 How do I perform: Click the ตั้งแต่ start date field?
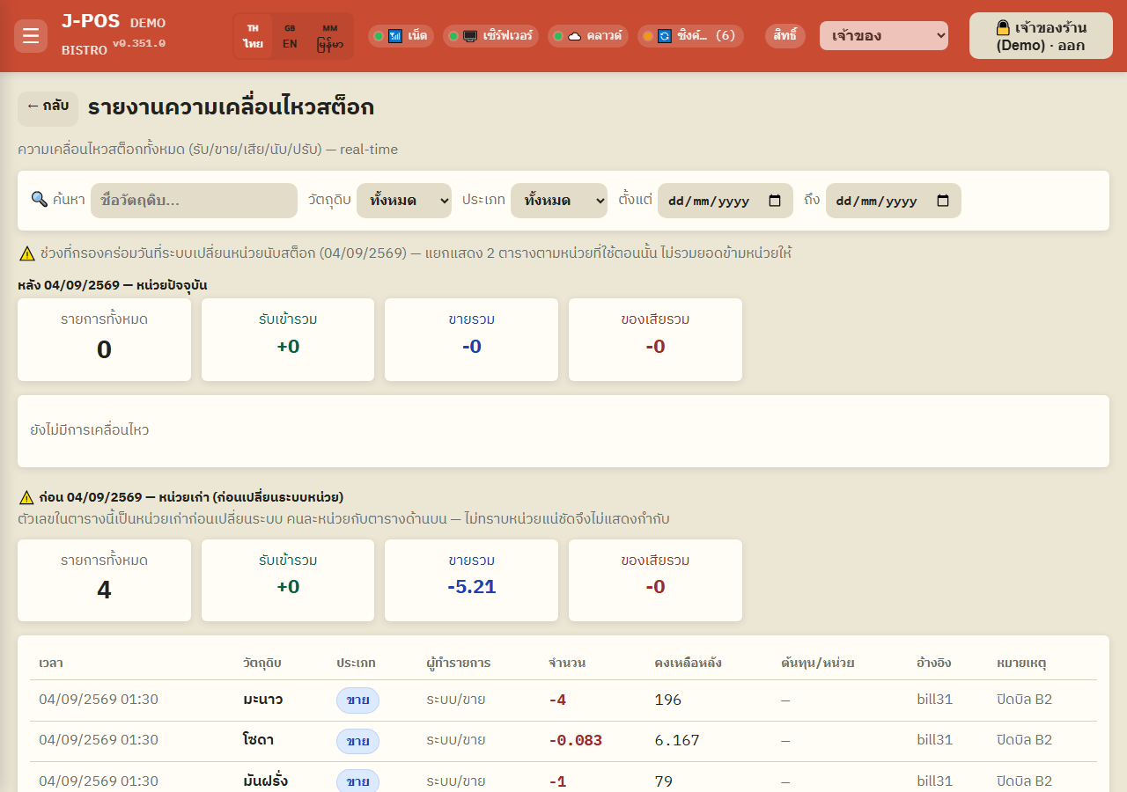(x=726, y=201)
